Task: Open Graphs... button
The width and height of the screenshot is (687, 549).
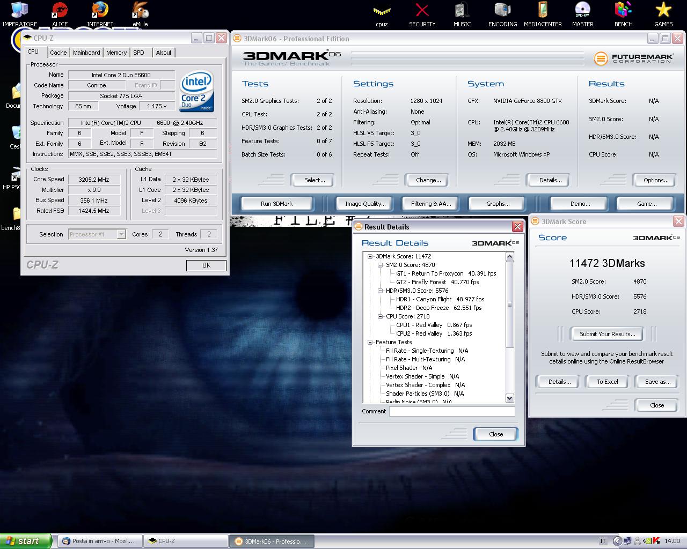Action: 498,204
